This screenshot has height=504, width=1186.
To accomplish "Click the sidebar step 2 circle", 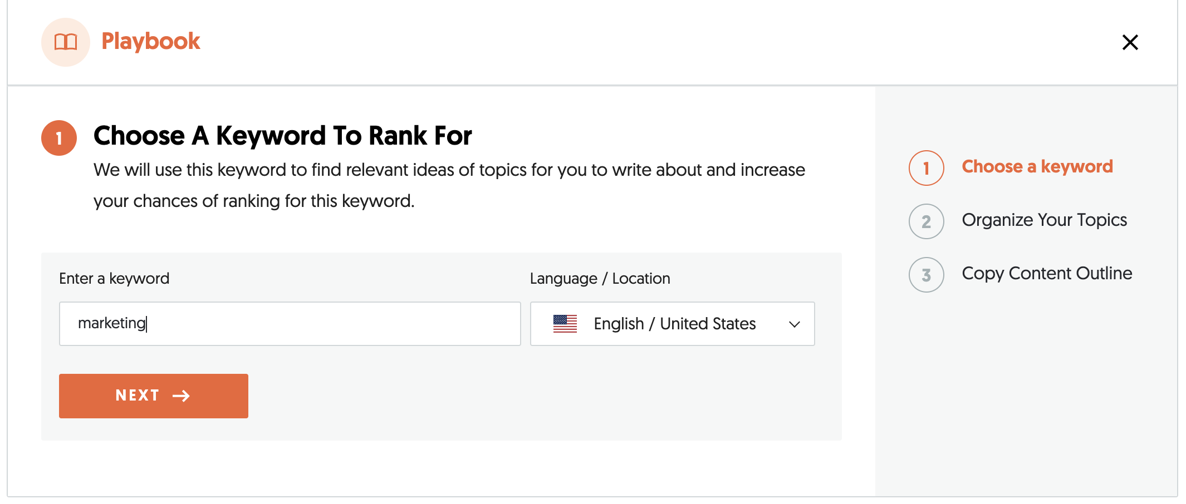I will 926,221.
